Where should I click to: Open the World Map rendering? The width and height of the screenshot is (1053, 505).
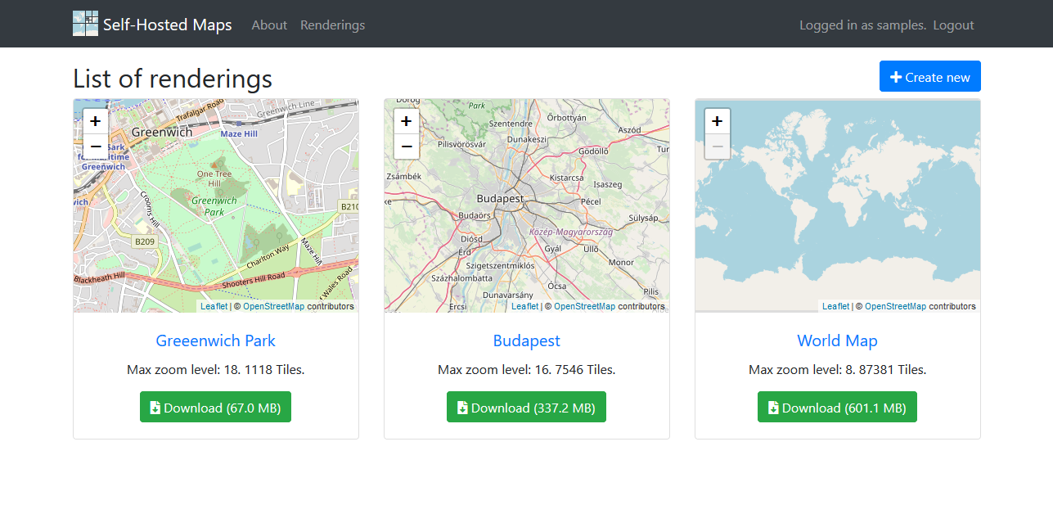tap(837, 340)
